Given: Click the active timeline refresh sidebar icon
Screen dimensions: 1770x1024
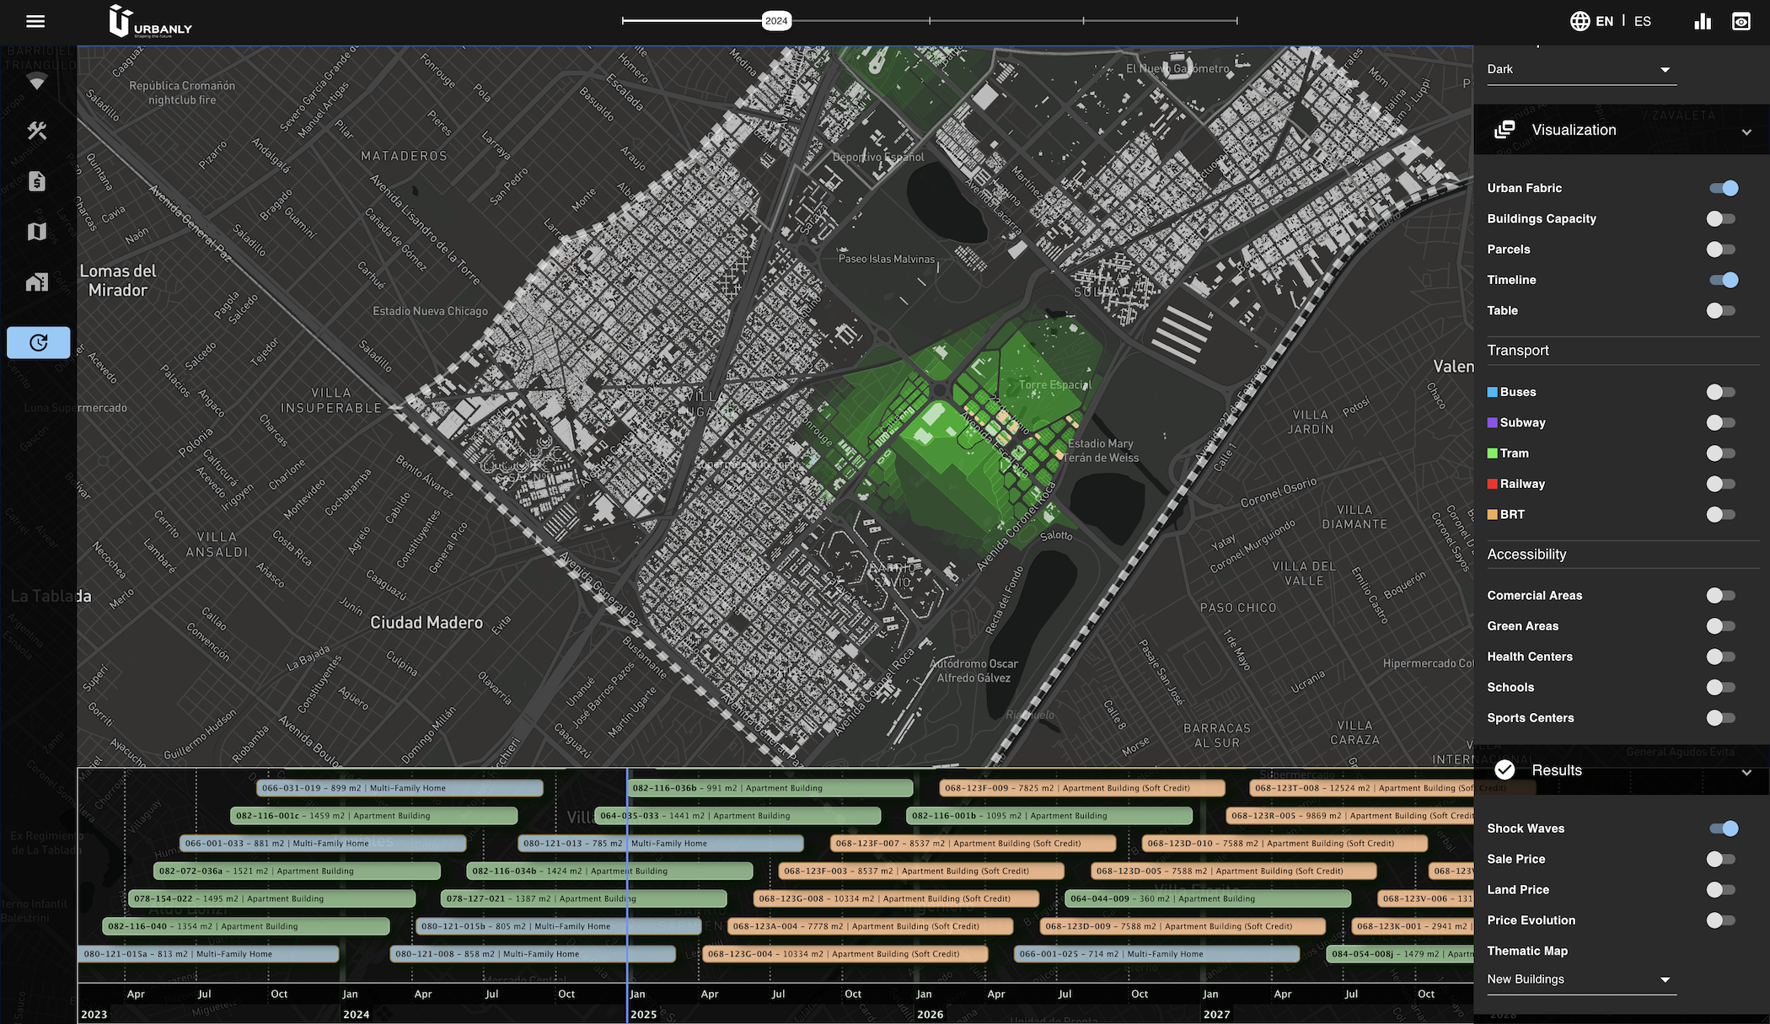Looking at the screenshot, I should (39, 342).
